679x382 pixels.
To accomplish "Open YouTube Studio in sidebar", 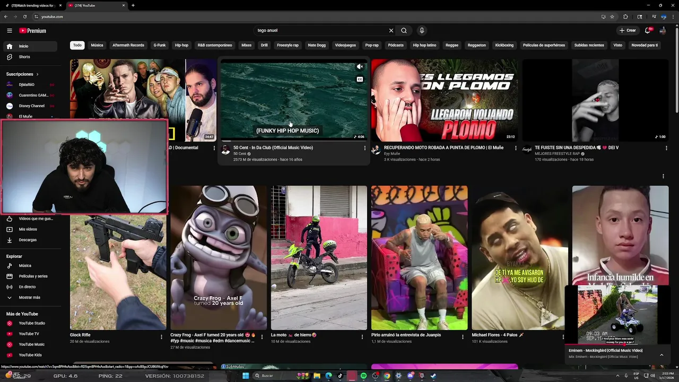I will coord(31,323).
